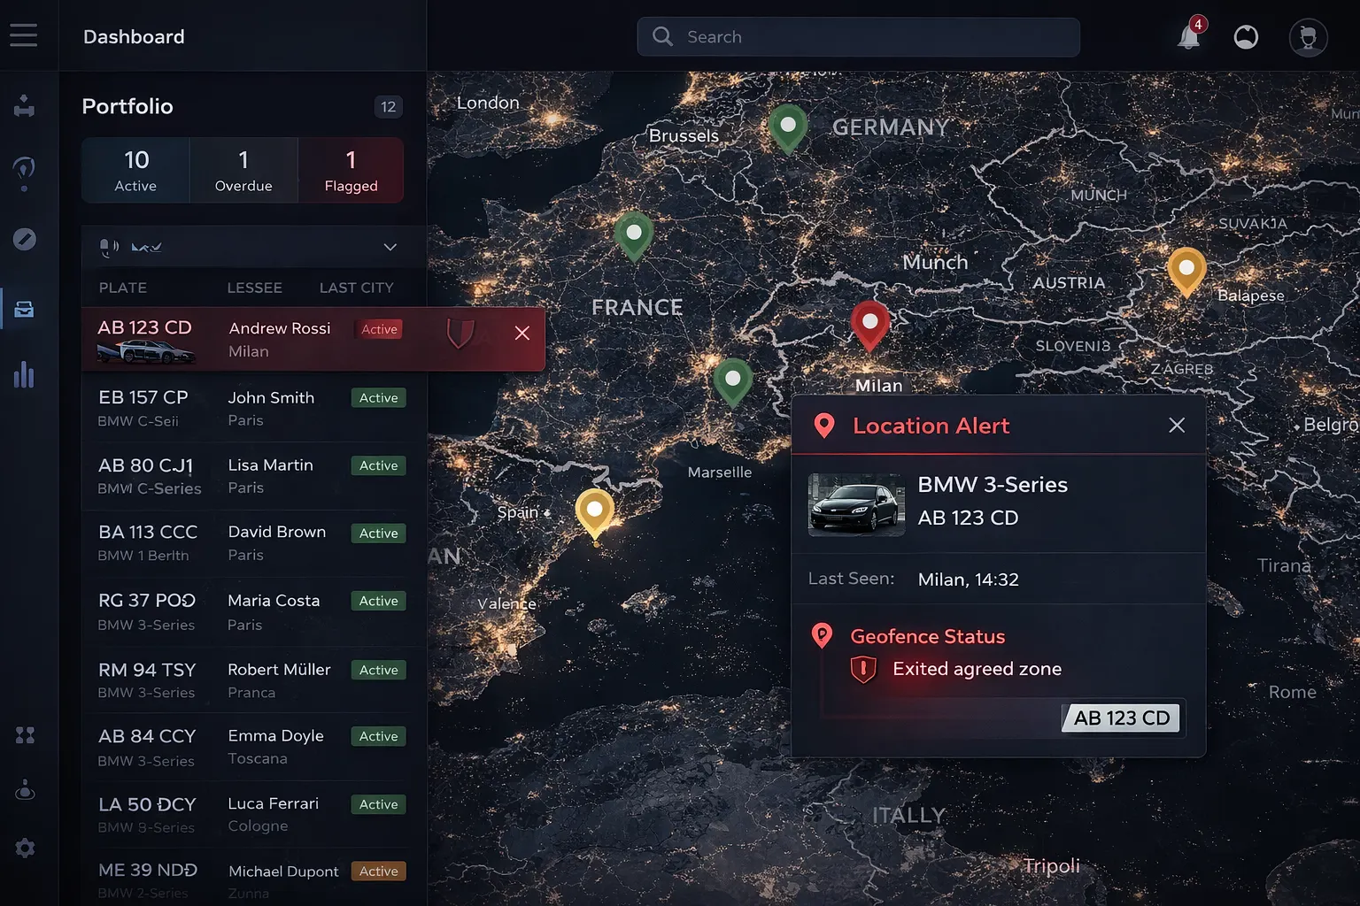Show the 1 Flagged vehicles tab

click(351, 170)
